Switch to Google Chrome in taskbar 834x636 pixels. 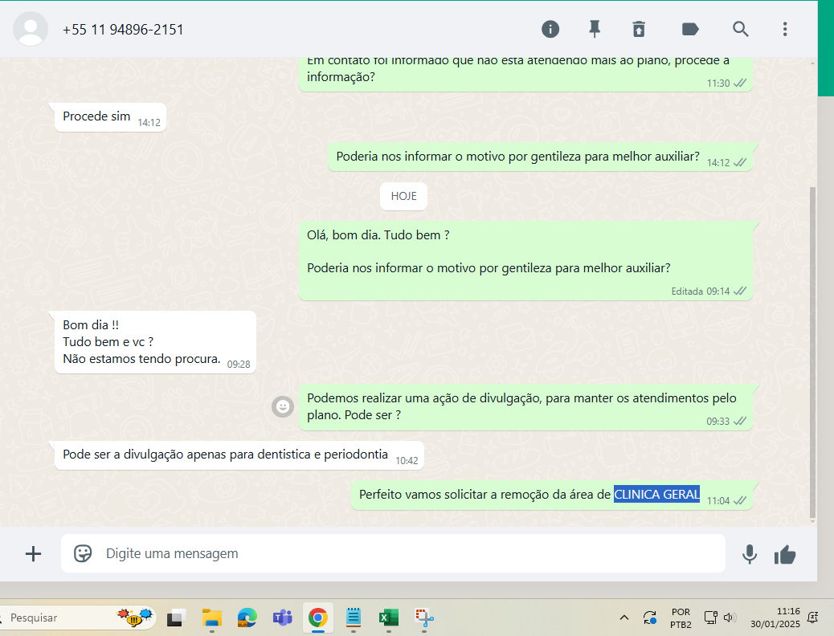click(318, 618)
